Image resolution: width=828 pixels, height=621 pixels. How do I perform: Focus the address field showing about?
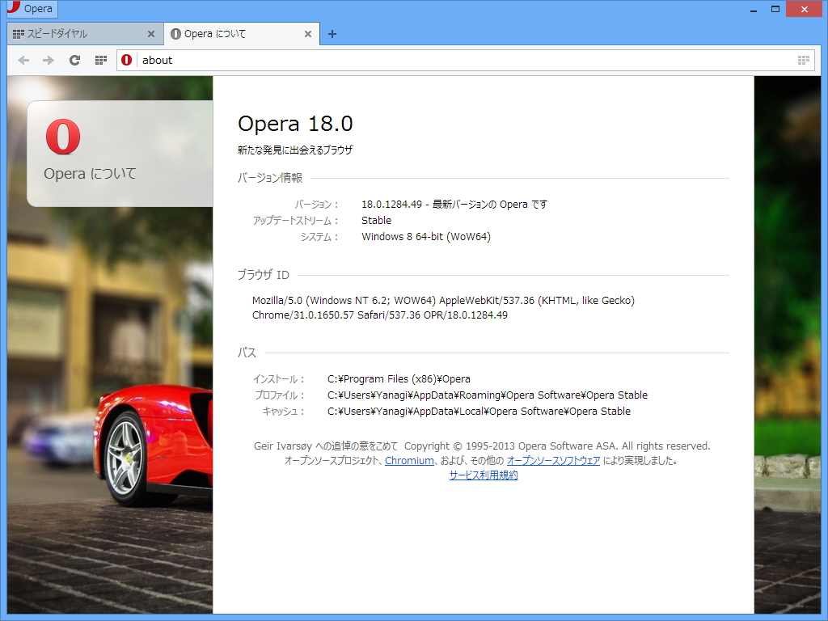[x=465, y=60]
